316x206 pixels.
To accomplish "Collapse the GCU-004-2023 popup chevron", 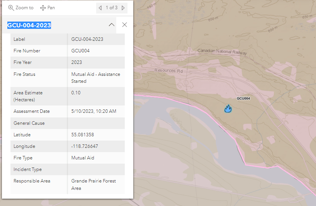I will pos(111,25).
